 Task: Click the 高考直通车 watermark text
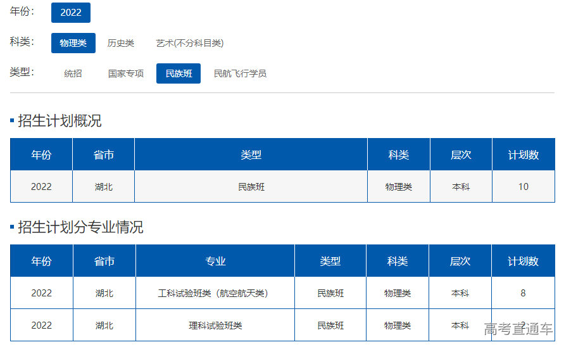(518, 329)
